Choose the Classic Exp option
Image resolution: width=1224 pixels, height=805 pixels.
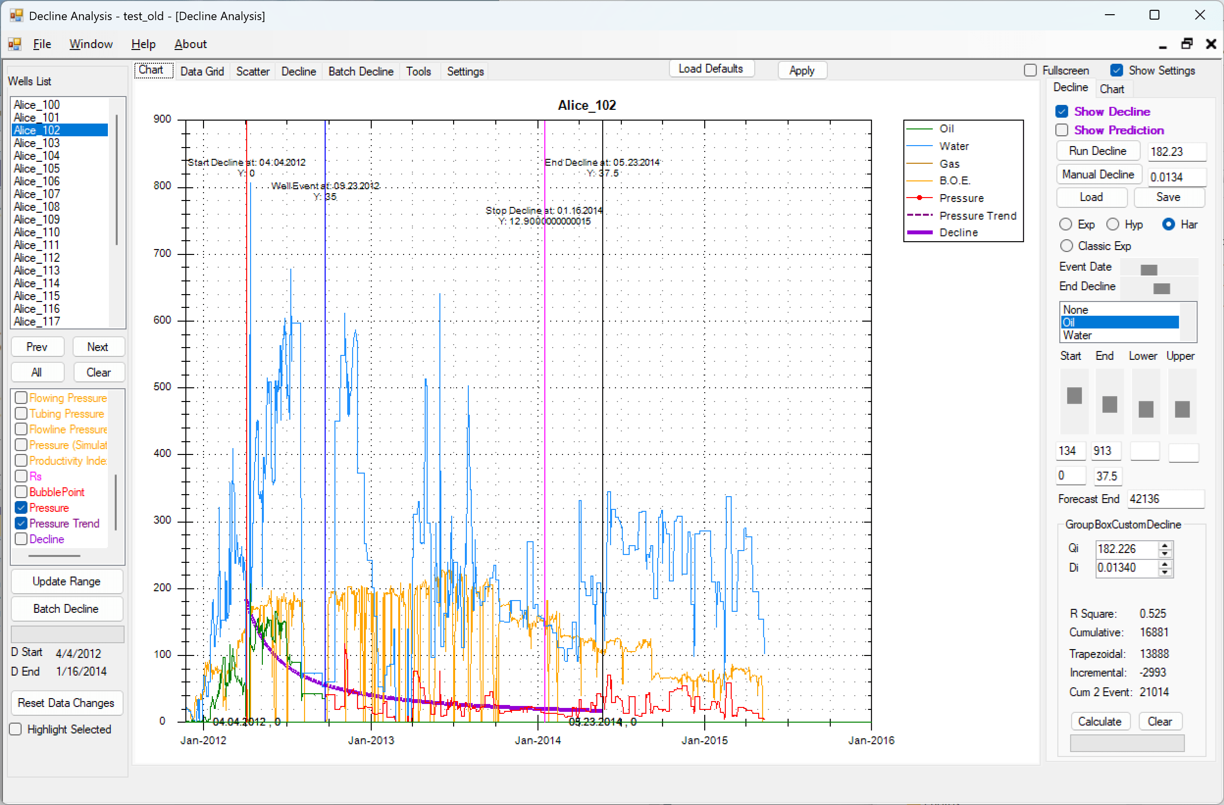(1067, 246)
